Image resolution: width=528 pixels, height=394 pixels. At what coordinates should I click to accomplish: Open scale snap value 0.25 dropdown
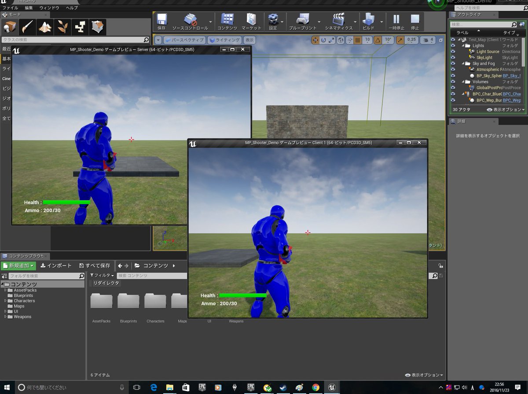(x=411, y=40)
